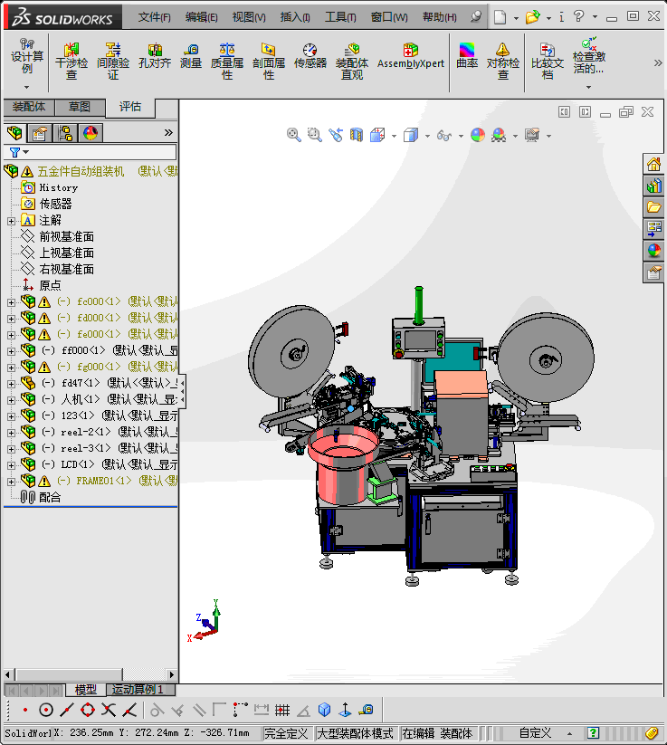Expand the fc000<1> component

click(x=12, y=302)
